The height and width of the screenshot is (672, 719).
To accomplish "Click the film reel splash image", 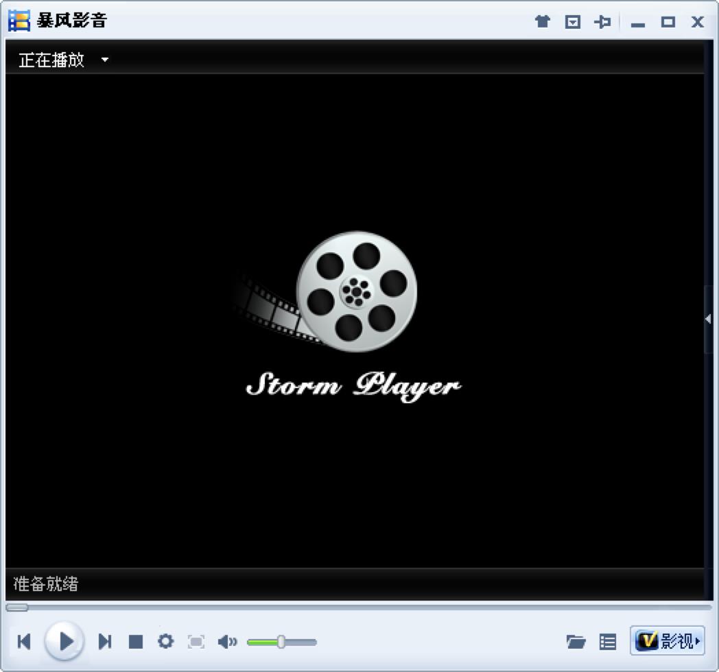I will click(x=326, y=291).
